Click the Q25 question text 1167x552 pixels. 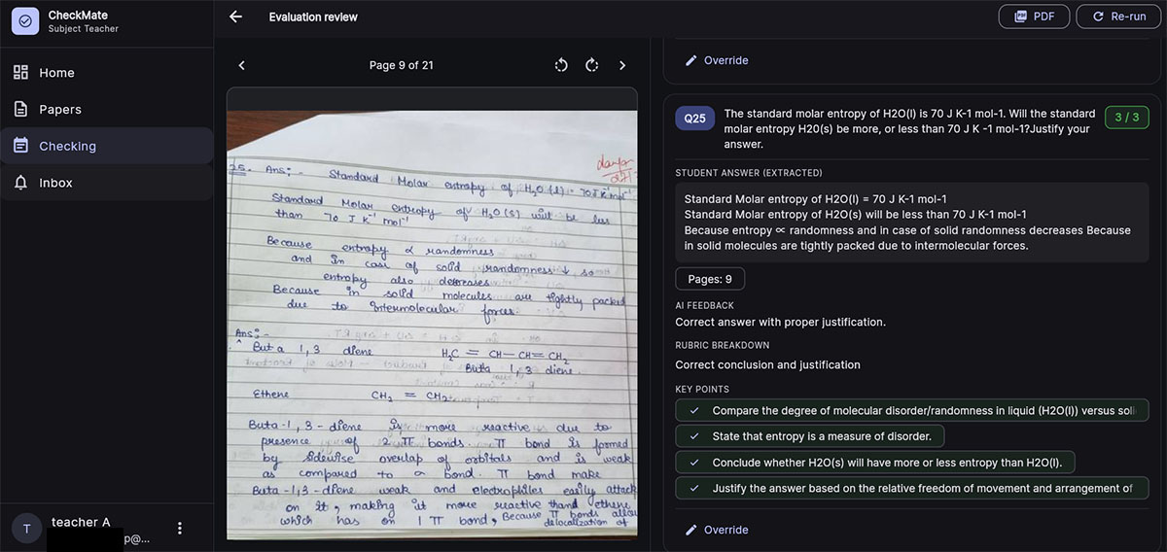pyautogui.click(x=909, y=128)
